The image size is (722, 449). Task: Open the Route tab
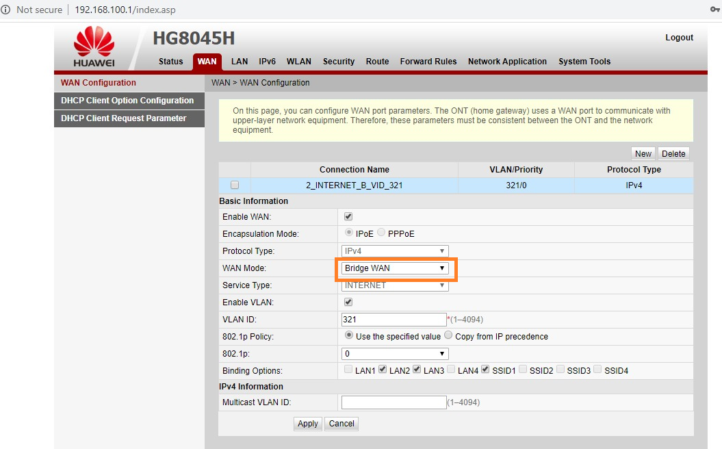[377, 61]
